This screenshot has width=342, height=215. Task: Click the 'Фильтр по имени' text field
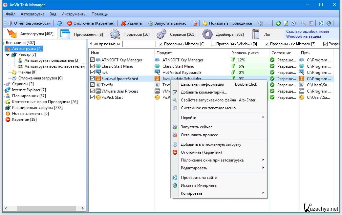pyautogui.click(x=139, y=44)
